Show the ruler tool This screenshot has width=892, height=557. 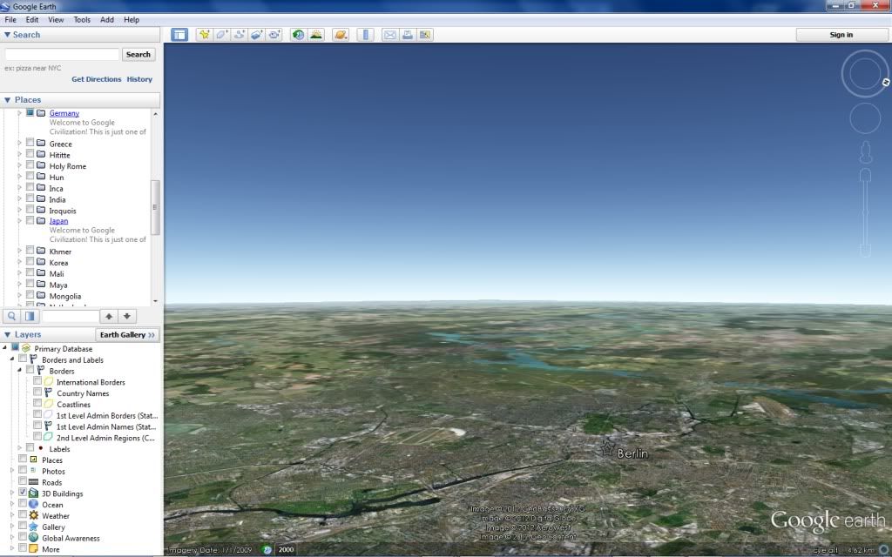[x=365, y=35]
